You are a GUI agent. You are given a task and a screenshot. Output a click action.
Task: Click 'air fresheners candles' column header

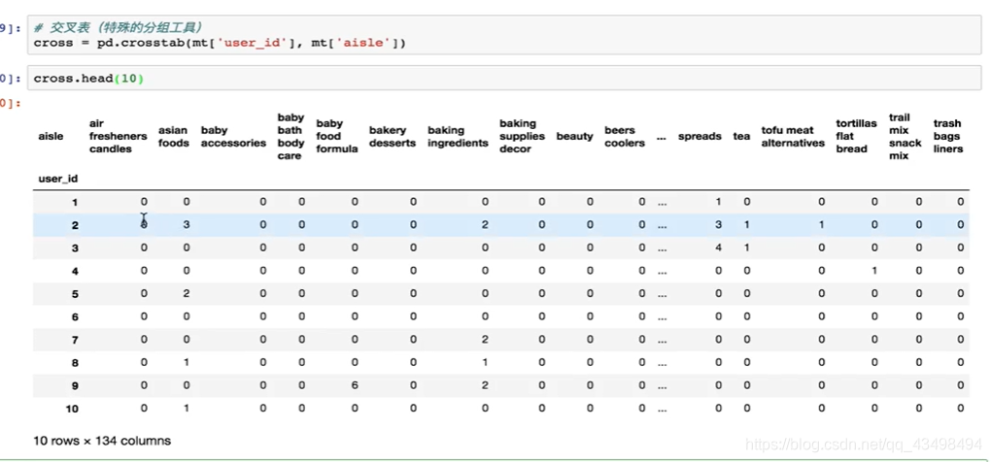[118, 136]
